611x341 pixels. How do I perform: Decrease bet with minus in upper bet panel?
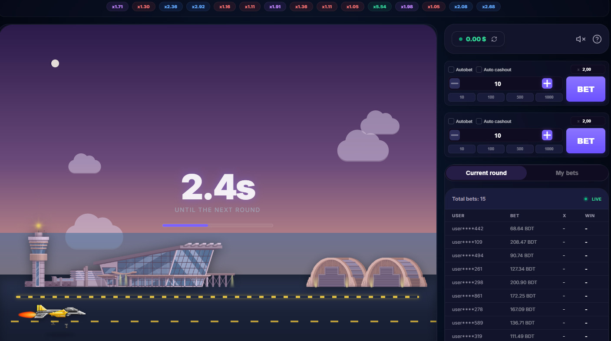455,83
